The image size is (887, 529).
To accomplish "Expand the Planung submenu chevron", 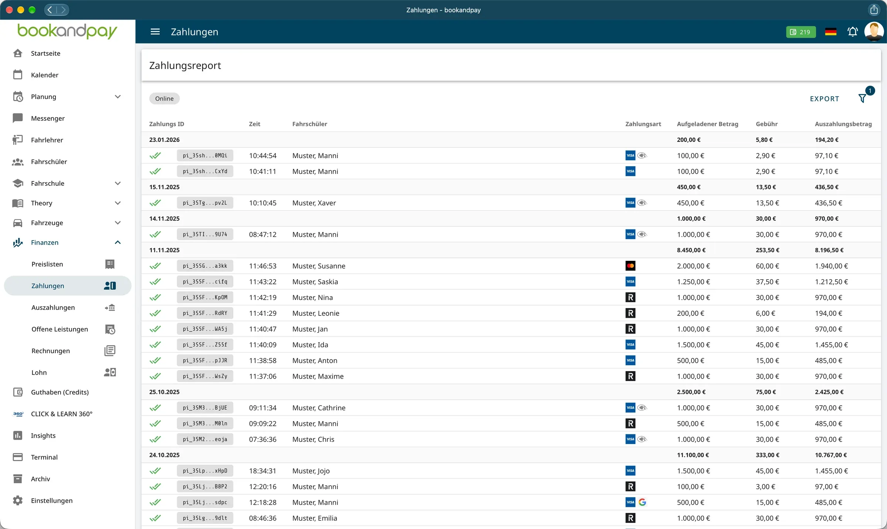I will (118, 96).
